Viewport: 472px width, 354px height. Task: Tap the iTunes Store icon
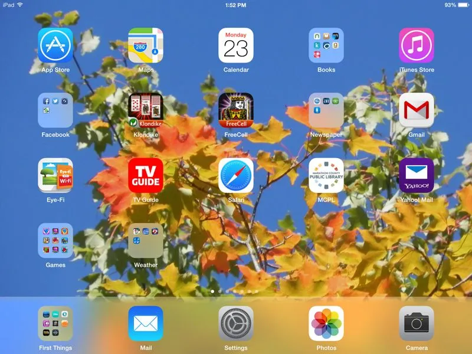click(x=417, y=45)
